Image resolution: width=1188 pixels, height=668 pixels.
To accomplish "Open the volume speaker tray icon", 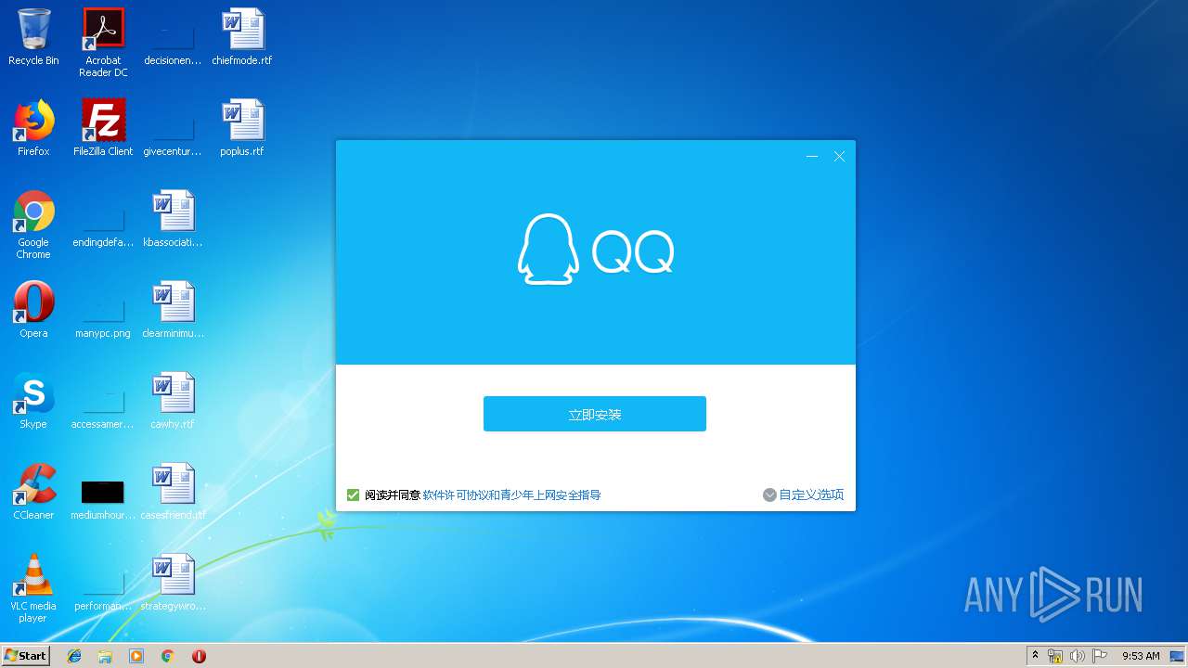I will click(1077, 656).
